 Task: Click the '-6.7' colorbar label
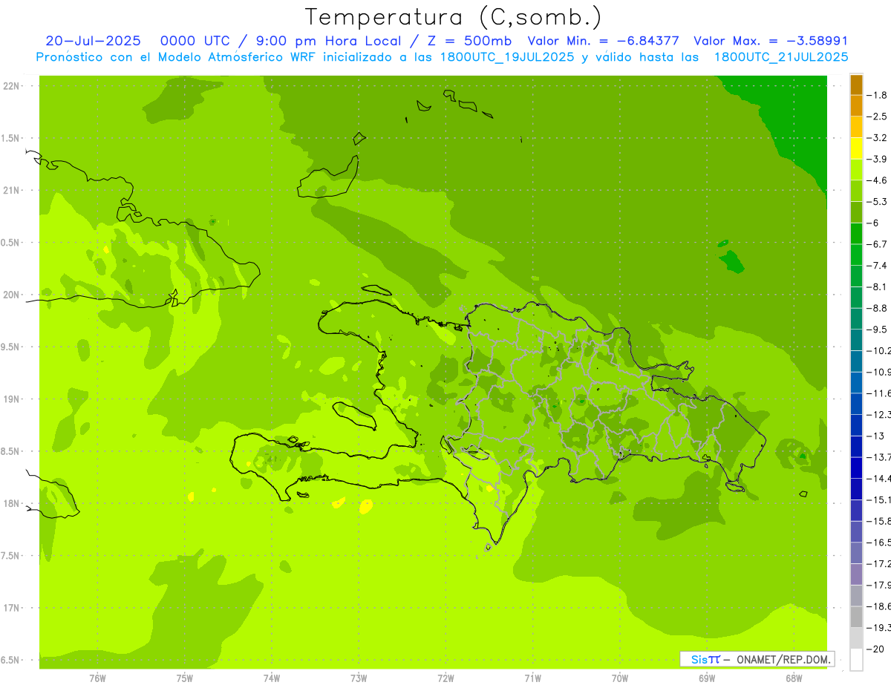(x=877, y=244)
